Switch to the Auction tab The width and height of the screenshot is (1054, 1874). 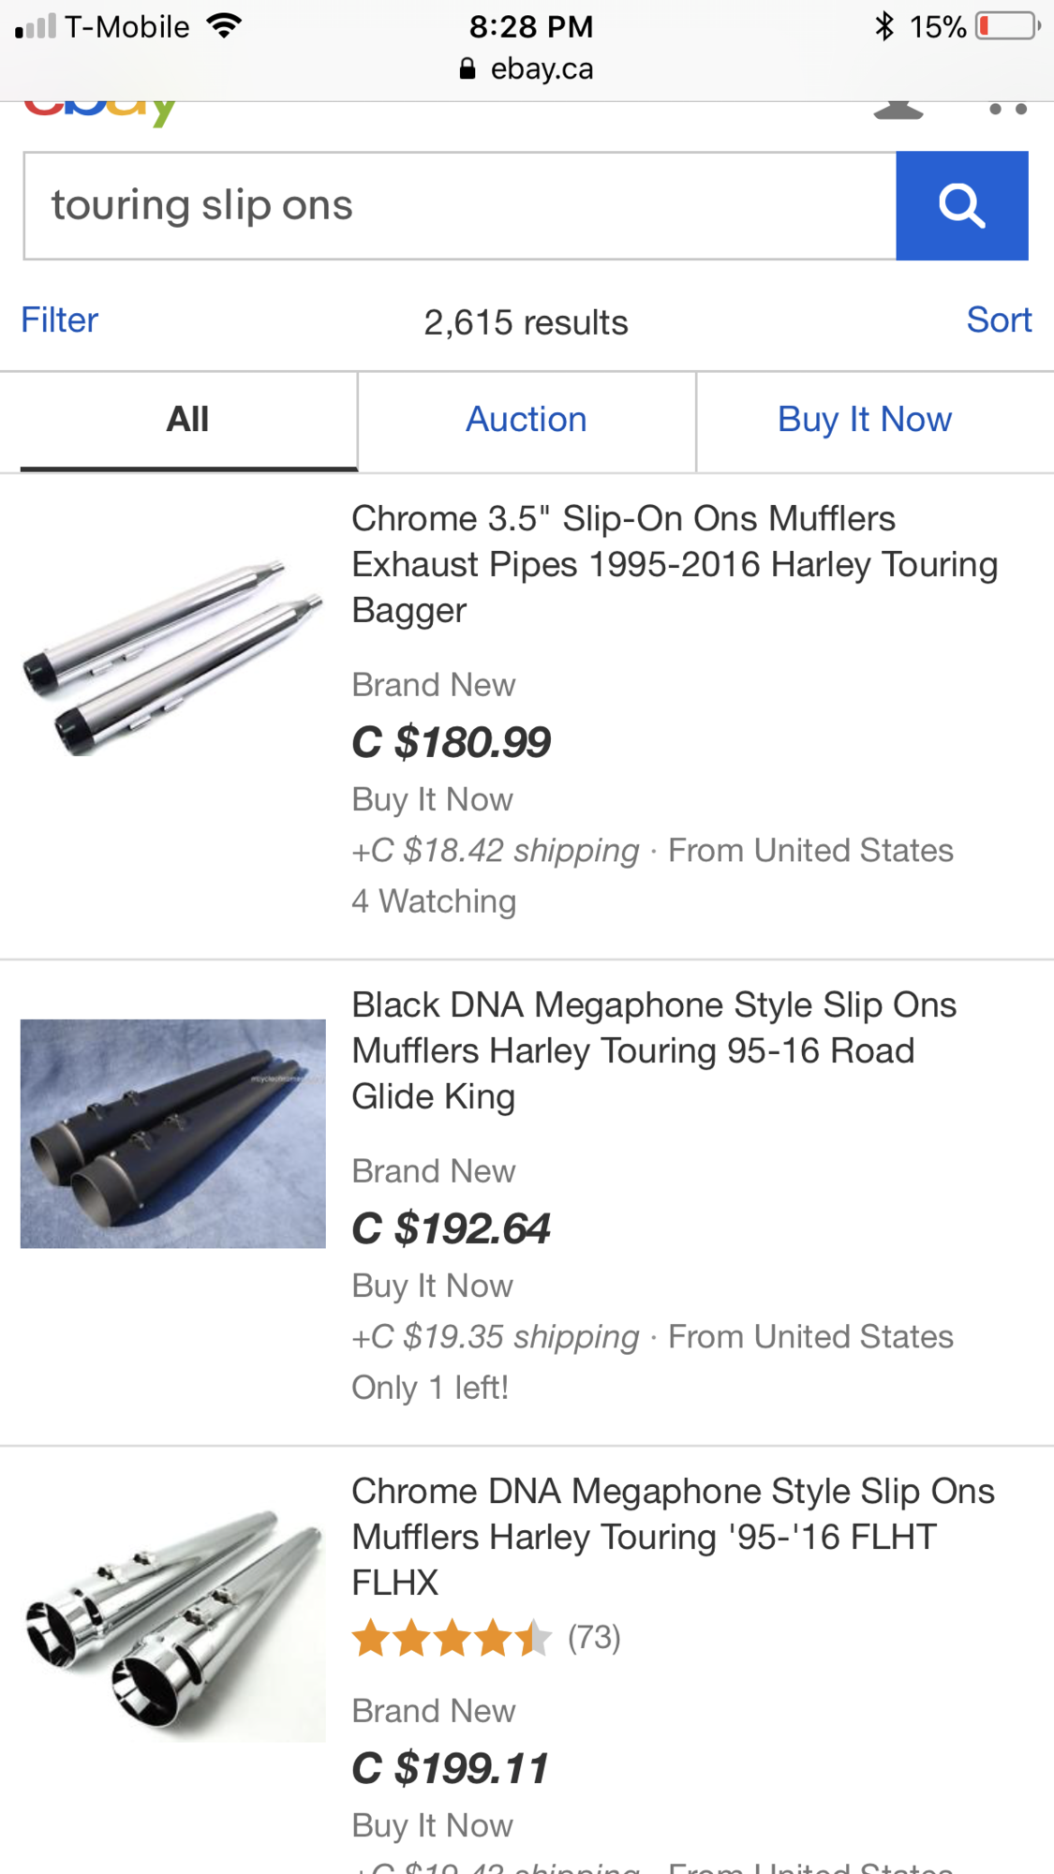point(527,420)
